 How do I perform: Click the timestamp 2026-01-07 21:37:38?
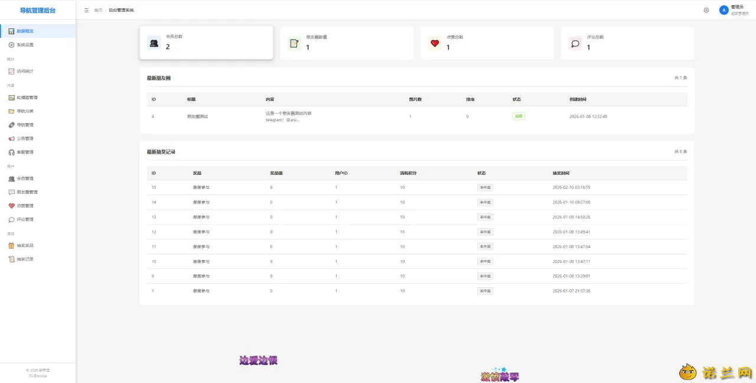[x=571, y=291]
